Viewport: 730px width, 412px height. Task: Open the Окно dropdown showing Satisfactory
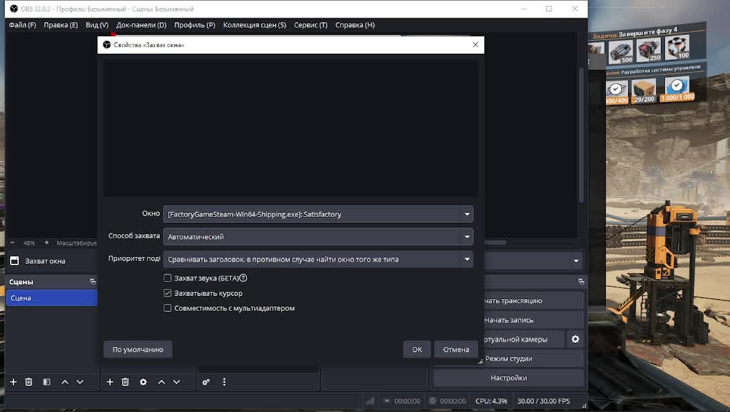[318, 214]
